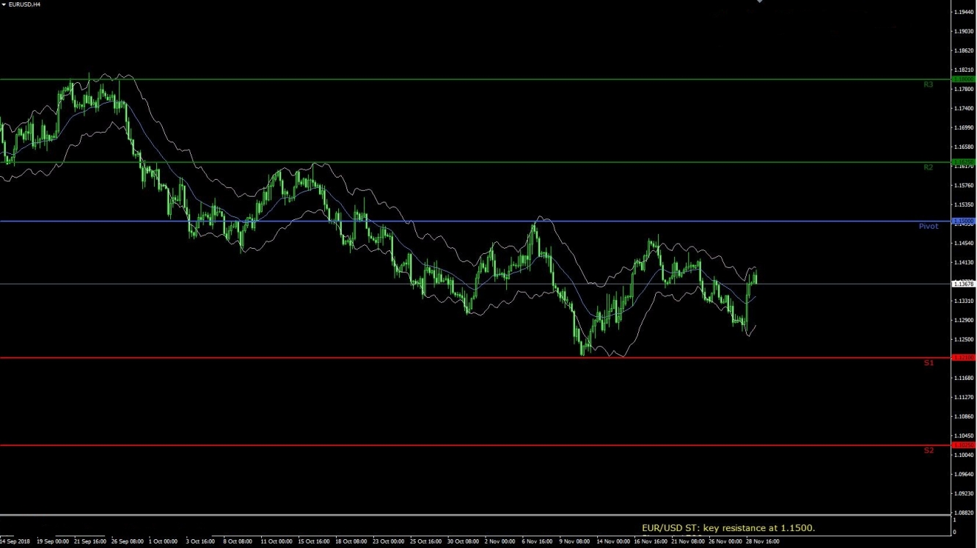Click the '9 Nov 08:00' time axis label
This screenshot has height=548, width=977.
[x=575, y=542]
